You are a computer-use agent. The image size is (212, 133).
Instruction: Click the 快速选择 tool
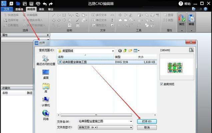pos(11,15)
